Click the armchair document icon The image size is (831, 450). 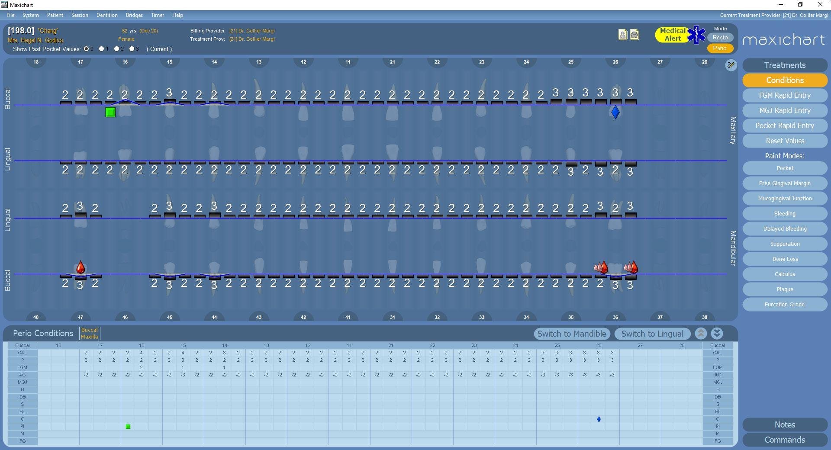pyautogui.click(x=635, y=35)
